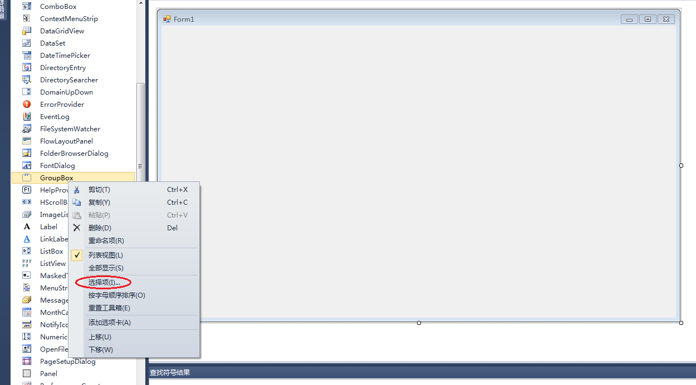Click the ImageList icon

[27, 215]
